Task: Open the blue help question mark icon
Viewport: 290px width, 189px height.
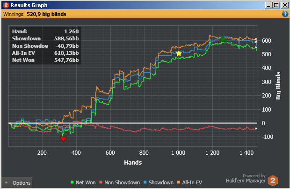Action: 285,14
